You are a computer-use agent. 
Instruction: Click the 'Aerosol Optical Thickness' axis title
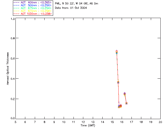point(8,69)
